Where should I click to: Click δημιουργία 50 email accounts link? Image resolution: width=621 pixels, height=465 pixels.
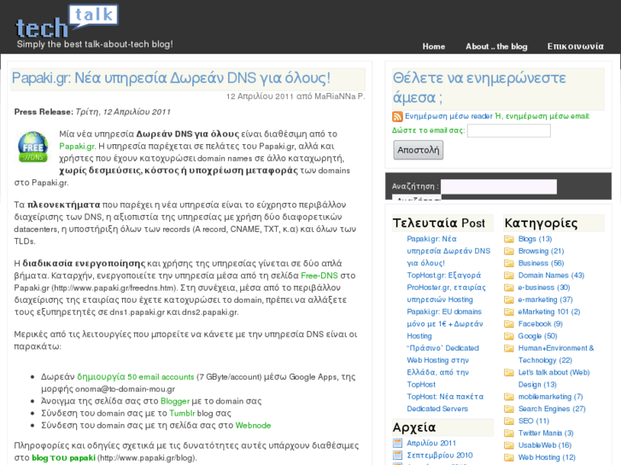point(136,377)
